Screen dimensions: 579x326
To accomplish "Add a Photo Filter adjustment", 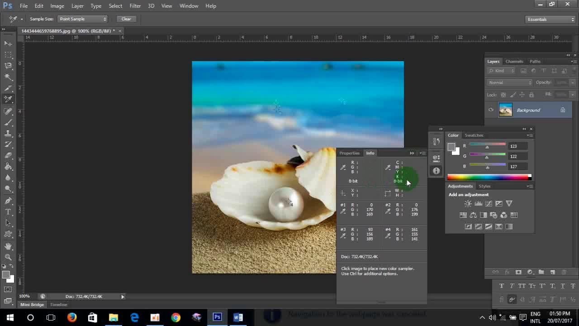I will pos(494,215).
